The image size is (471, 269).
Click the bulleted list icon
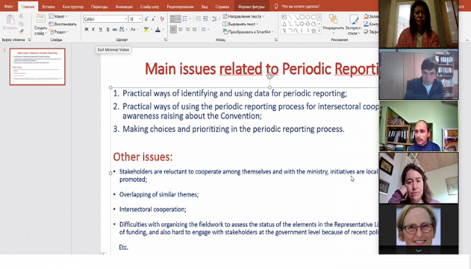point(174,19)
